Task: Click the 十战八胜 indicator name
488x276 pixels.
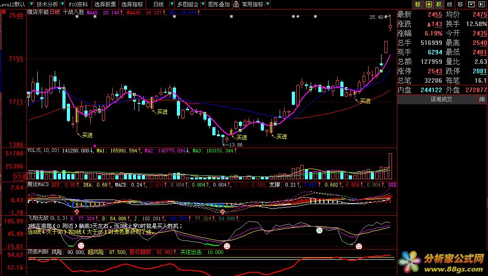Action: (x=74, y=12)
